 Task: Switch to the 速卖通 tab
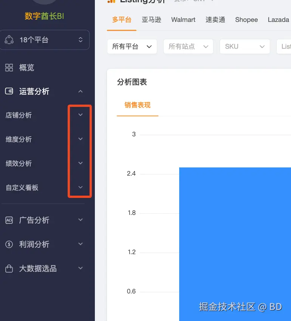click(x=215, y=20)
